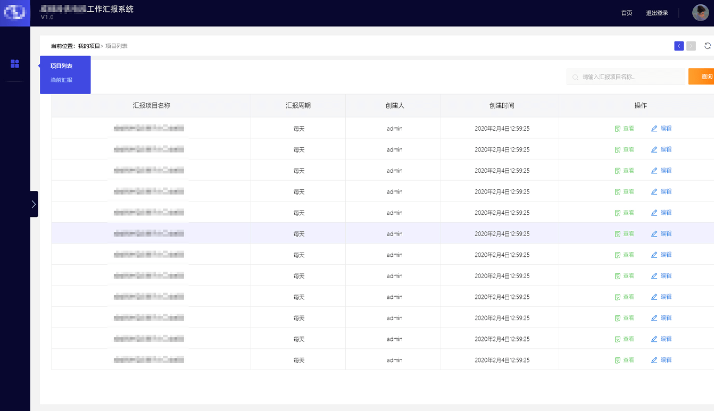Click 我的项目 in the breadcrumb path
Viewport: 714px width, 411px height.
[89, 46]
